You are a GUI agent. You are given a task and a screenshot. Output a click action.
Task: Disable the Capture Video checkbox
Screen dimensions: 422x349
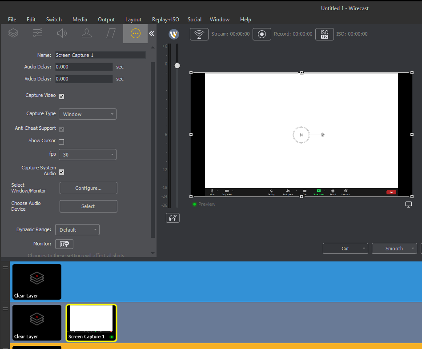(x=61, y=96)
